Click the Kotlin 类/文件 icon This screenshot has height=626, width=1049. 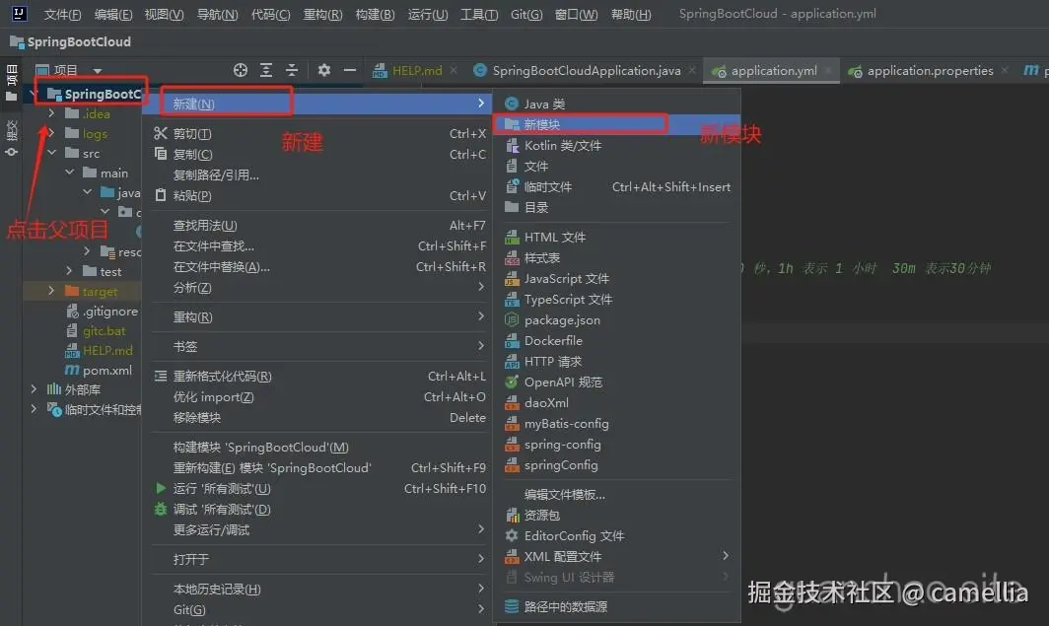click(x=512, y=145)
